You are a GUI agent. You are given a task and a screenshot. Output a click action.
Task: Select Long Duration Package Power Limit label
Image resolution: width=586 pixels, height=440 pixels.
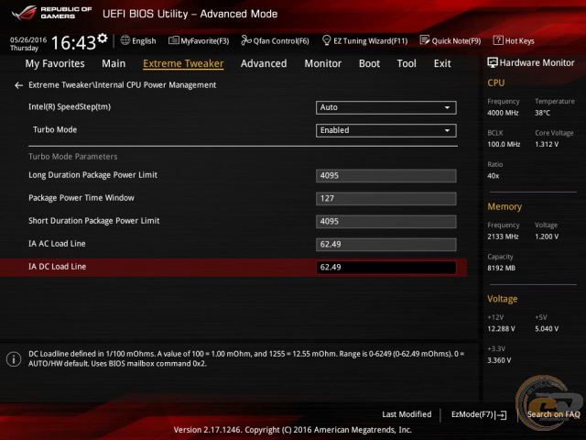(x=92, y=175)
